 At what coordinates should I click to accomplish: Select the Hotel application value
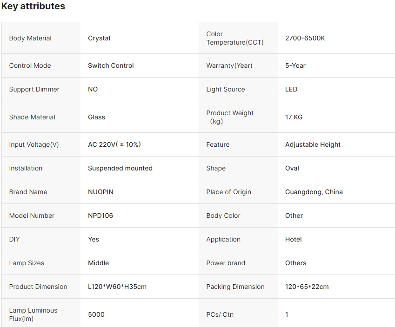pyautogui.click(x=293, y=239)
